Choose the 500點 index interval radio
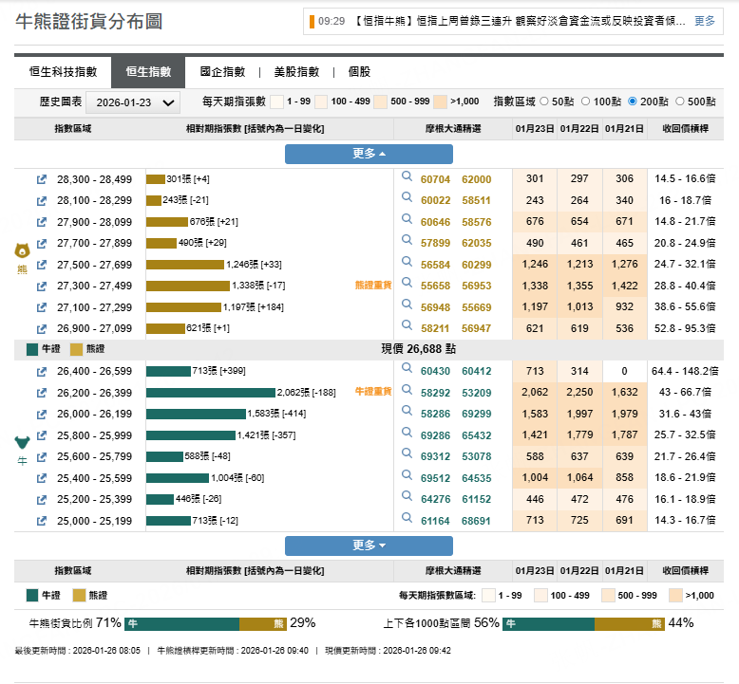Viewport: 739px width, 684px height. coord(680,102)
